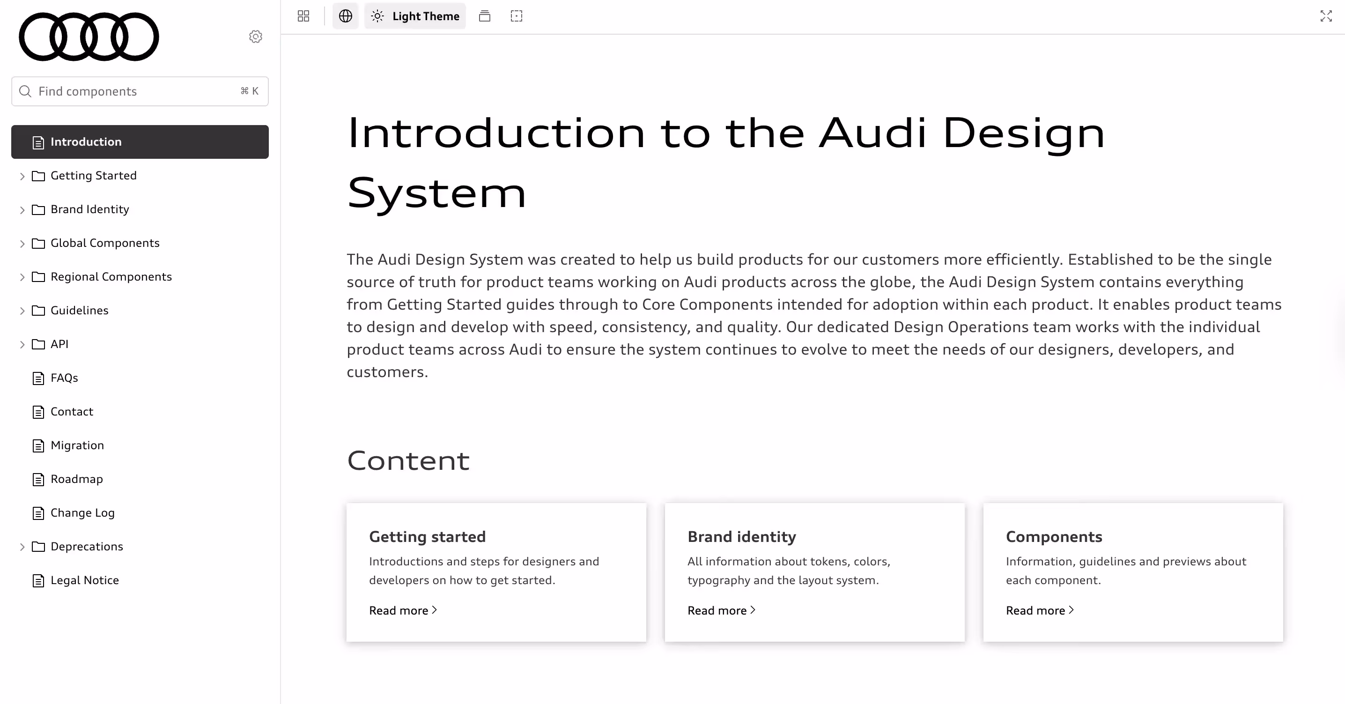The image size is (1345, 704).
Task: Click the grid view toolbar icon
Action: (x=303, y=16)
